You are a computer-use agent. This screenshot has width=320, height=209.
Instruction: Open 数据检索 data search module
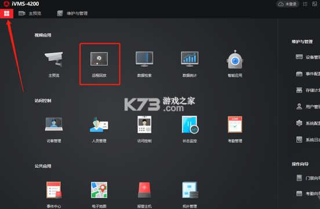point(144,64)
